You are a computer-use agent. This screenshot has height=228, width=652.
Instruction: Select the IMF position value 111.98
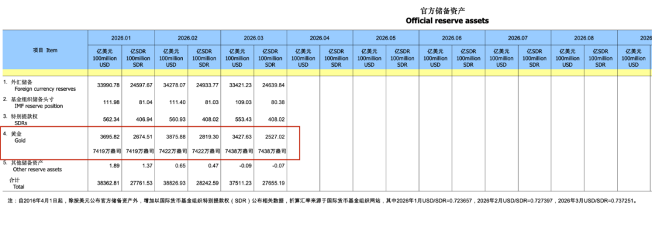(x=111, y=102)
